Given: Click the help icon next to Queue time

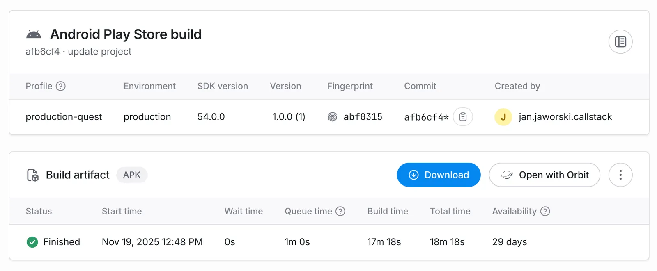Looking at the screenshot, I should coord(340,211).
